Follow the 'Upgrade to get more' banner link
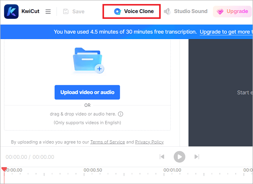Screen dimensions: 253x184 click(226, 32)
